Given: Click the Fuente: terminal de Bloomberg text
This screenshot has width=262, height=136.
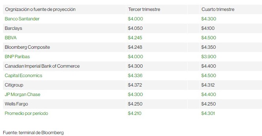Looking at the screenshot, I should (x=33, y=133).
